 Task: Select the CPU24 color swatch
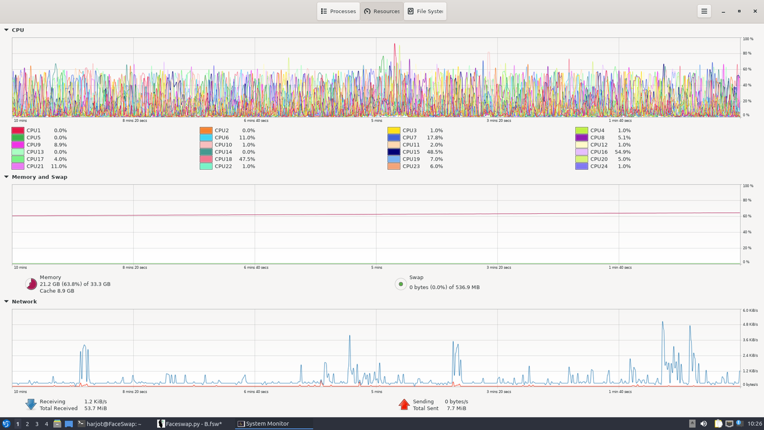click(x=582, y=166)
